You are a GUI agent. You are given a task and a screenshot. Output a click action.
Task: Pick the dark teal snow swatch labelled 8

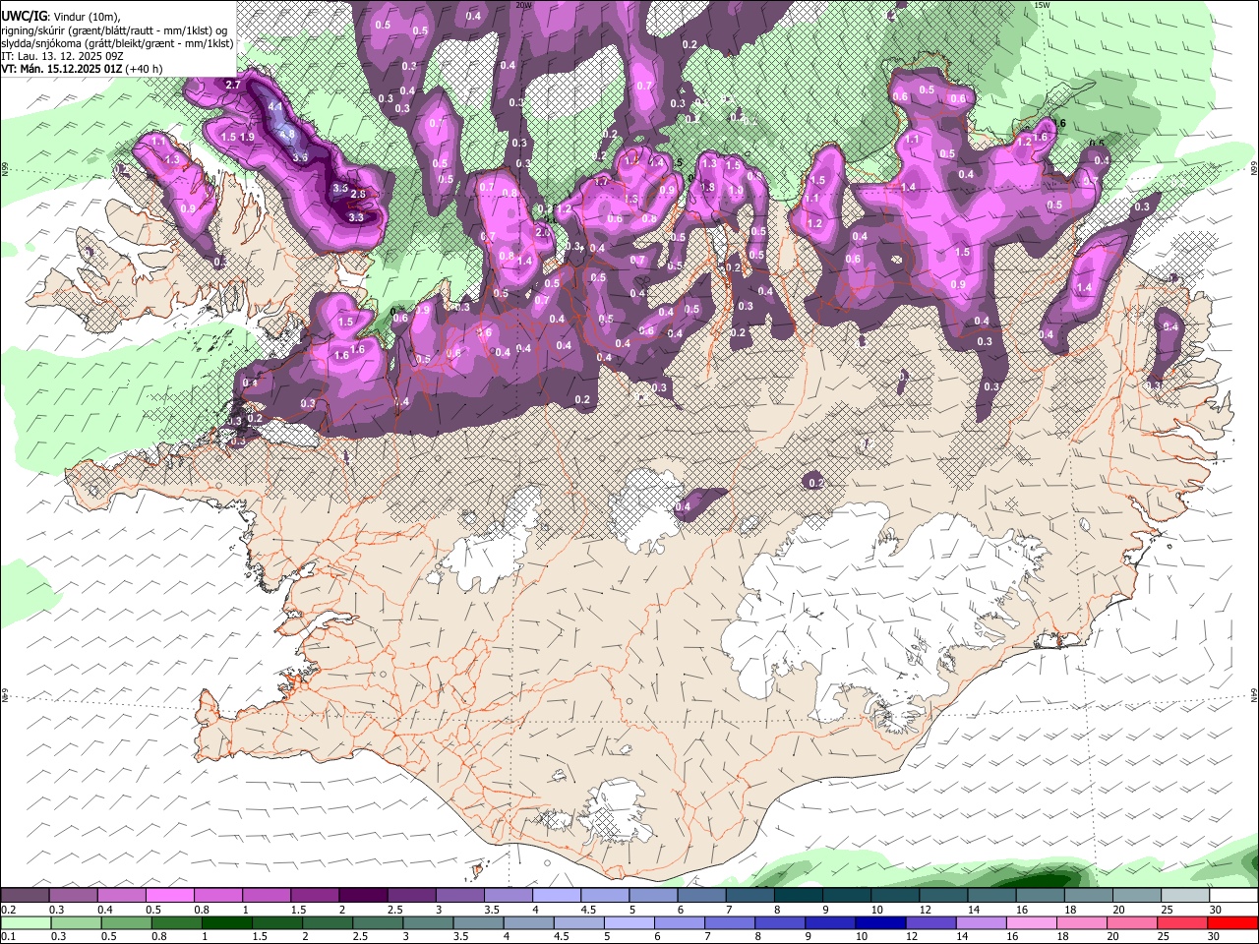[799, 896]
